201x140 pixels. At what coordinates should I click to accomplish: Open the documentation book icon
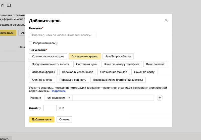pyautogui.click(x=9, y=5)
